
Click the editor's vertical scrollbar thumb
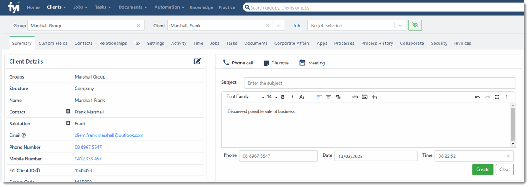click(513, 124)
